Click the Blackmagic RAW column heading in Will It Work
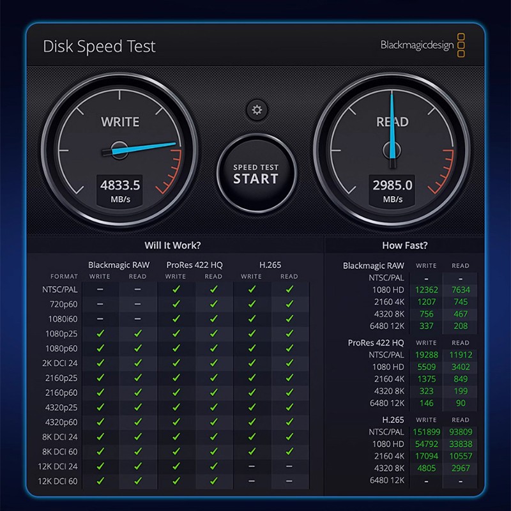 (x=119, y=265)
